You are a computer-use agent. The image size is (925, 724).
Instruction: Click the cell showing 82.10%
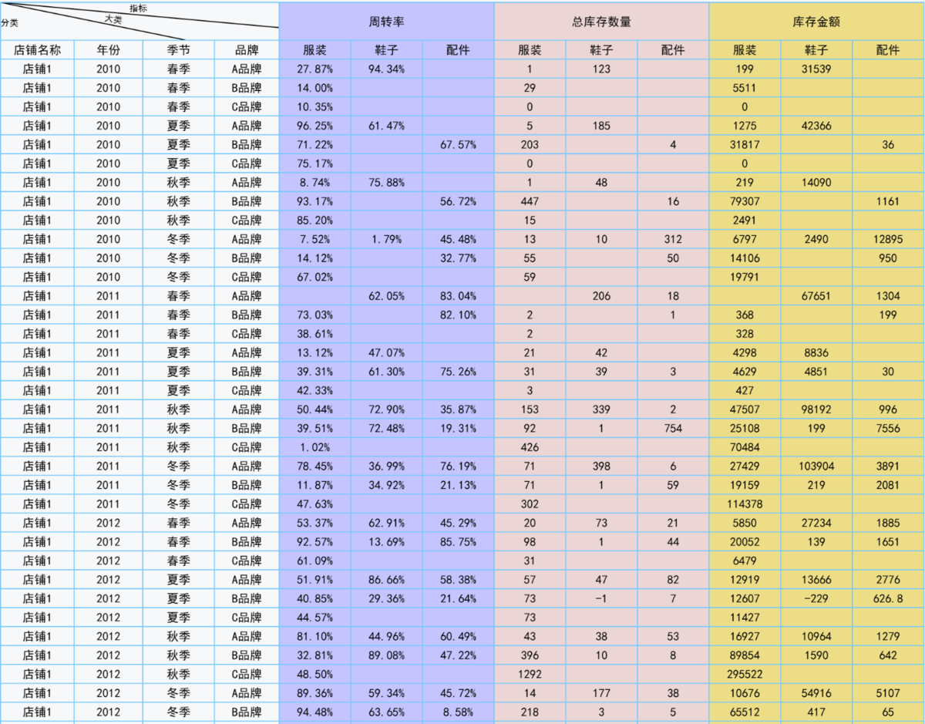click(x=458, y=315)
